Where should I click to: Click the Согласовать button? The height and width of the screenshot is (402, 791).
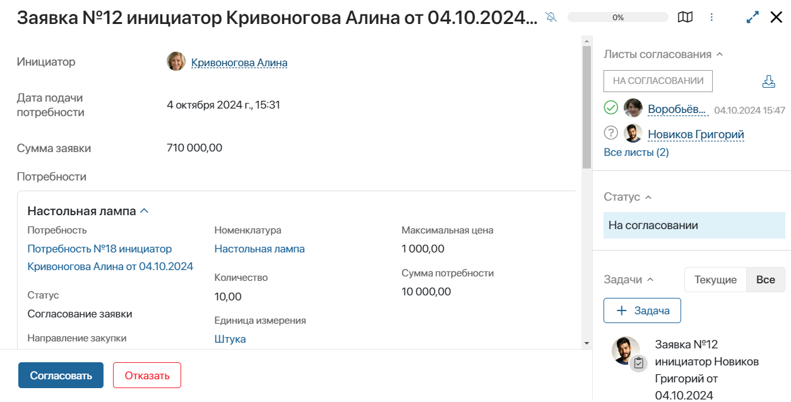[x=61, y=374]
